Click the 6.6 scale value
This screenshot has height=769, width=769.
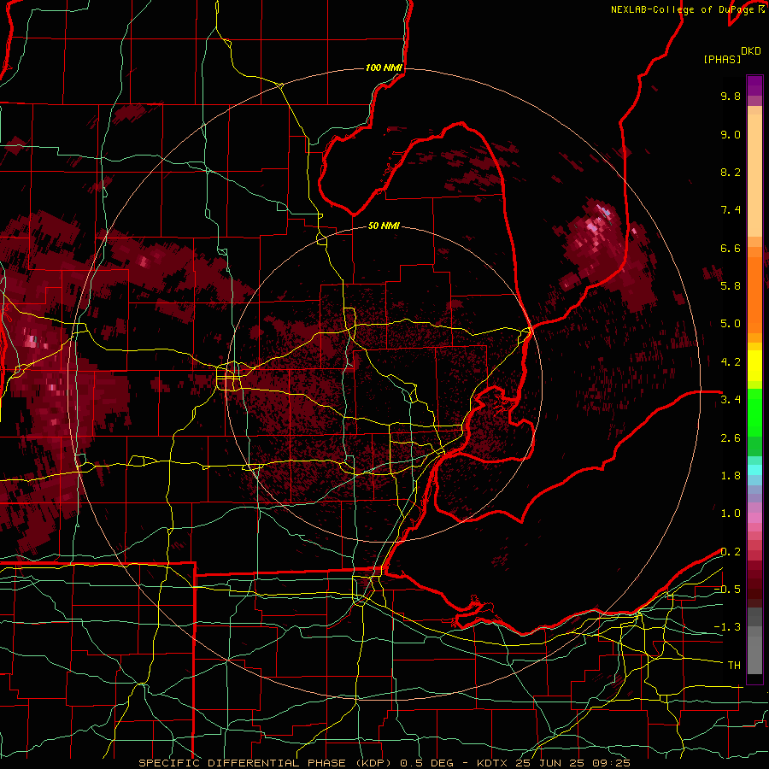pyautogui.click(x=731, y=248)
